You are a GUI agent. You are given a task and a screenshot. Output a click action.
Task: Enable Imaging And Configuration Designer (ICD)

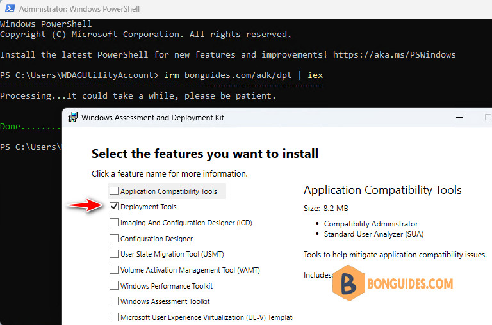pos(114,223)
